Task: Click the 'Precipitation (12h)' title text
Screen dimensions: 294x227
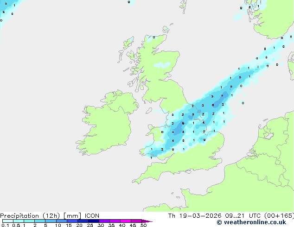Action: (30, 216)
